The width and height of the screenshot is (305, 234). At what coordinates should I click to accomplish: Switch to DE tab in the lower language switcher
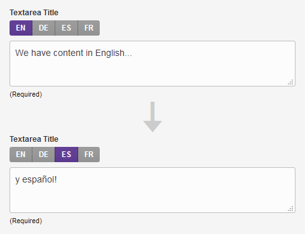point(43,155)
